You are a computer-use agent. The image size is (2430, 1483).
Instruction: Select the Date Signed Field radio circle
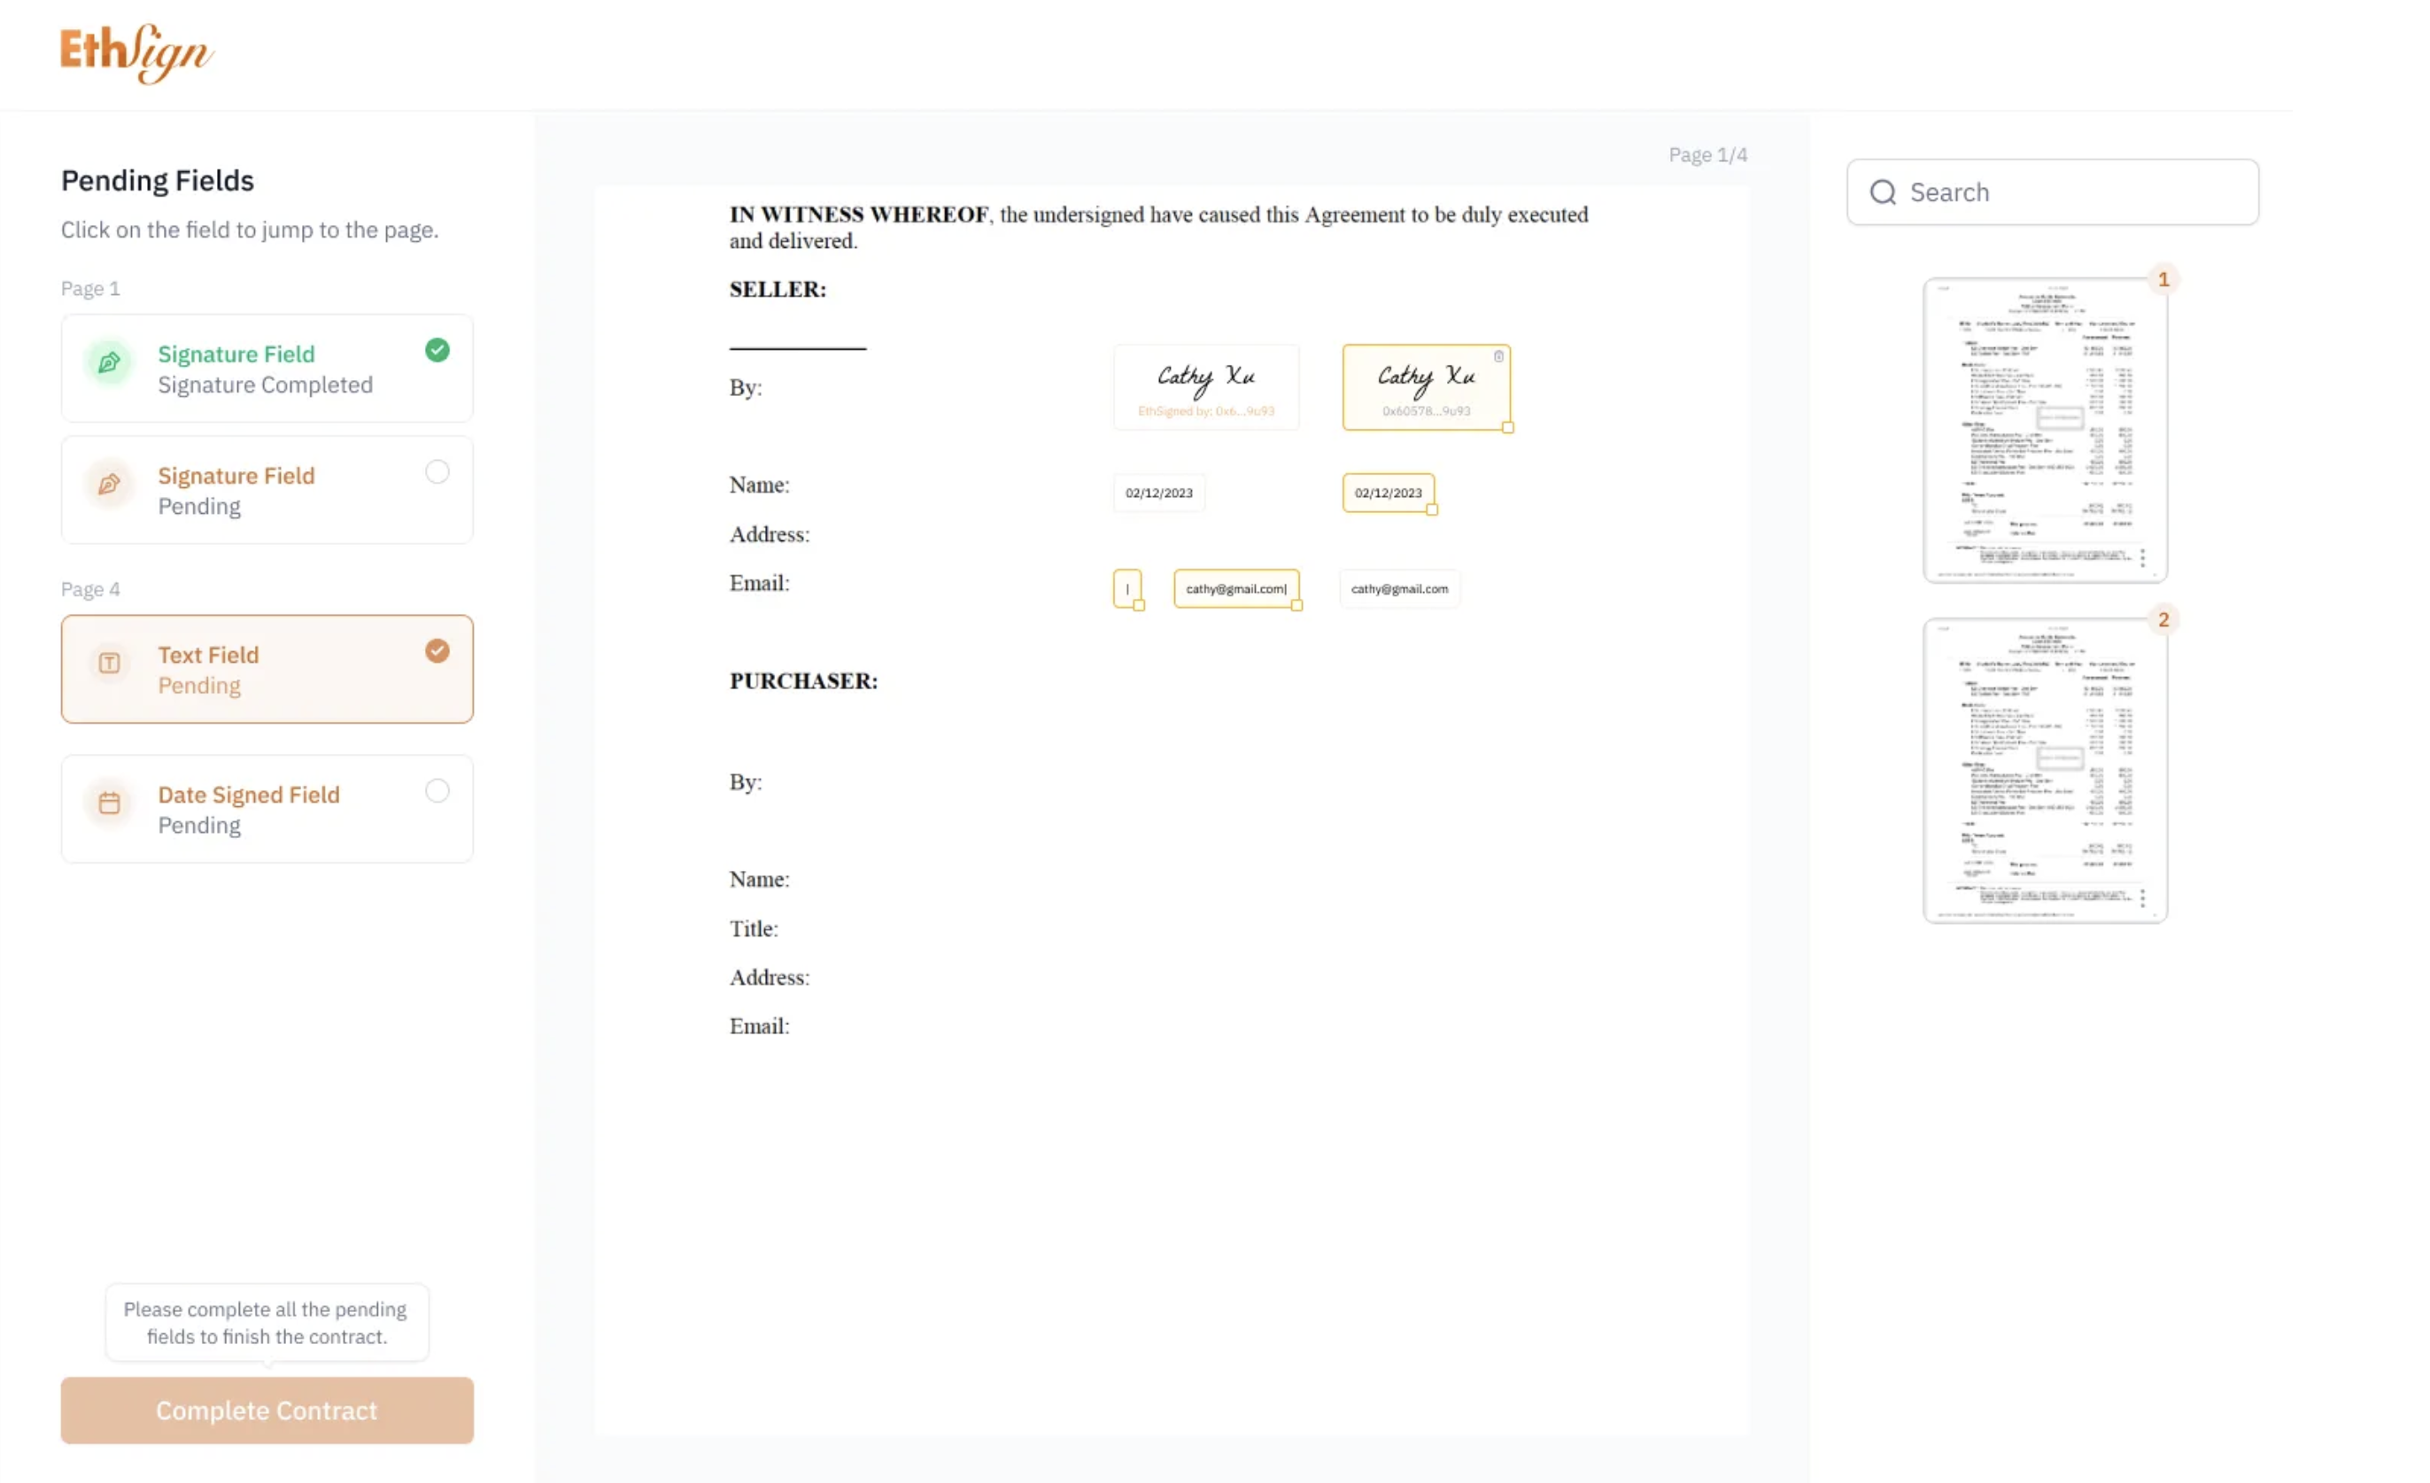pos(437,790)
